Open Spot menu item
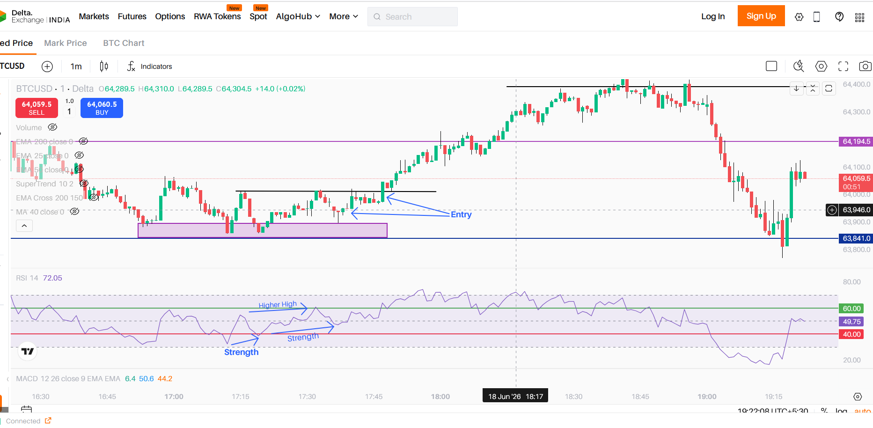873x428 pixels. pyautogui.click(x=258, y=16)
